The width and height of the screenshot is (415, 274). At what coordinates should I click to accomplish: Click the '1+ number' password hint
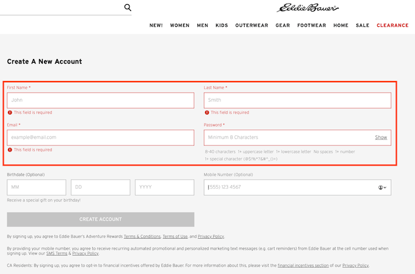345,152
